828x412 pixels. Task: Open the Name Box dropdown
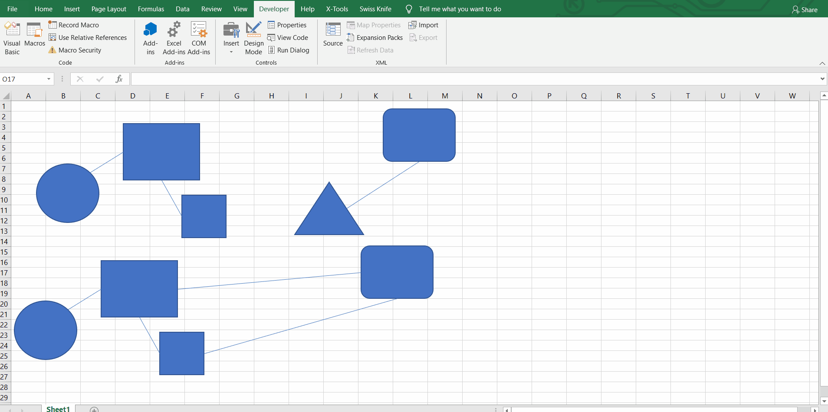pos(48,78)
